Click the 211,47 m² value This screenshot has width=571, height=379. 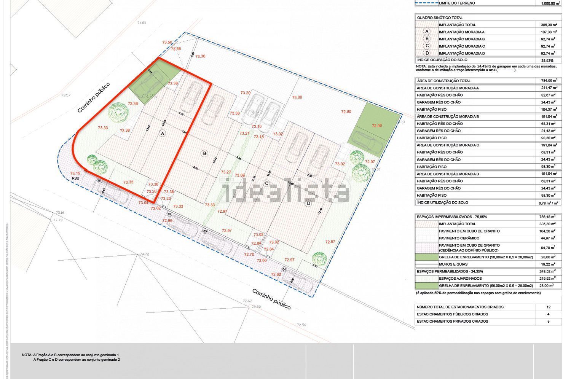[549, 88]
